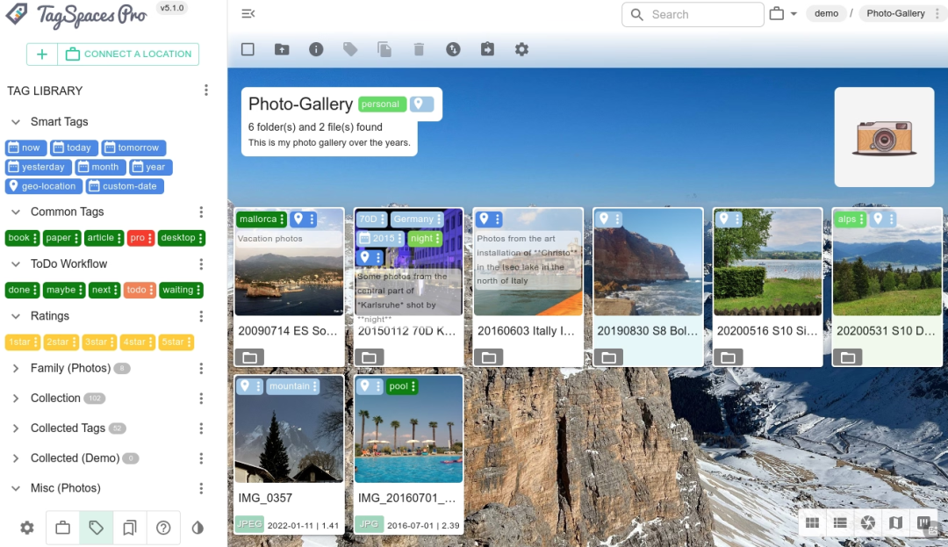Expand the Collected Tags group
This screenshot has height=547, width=948.
coord(16,428)
